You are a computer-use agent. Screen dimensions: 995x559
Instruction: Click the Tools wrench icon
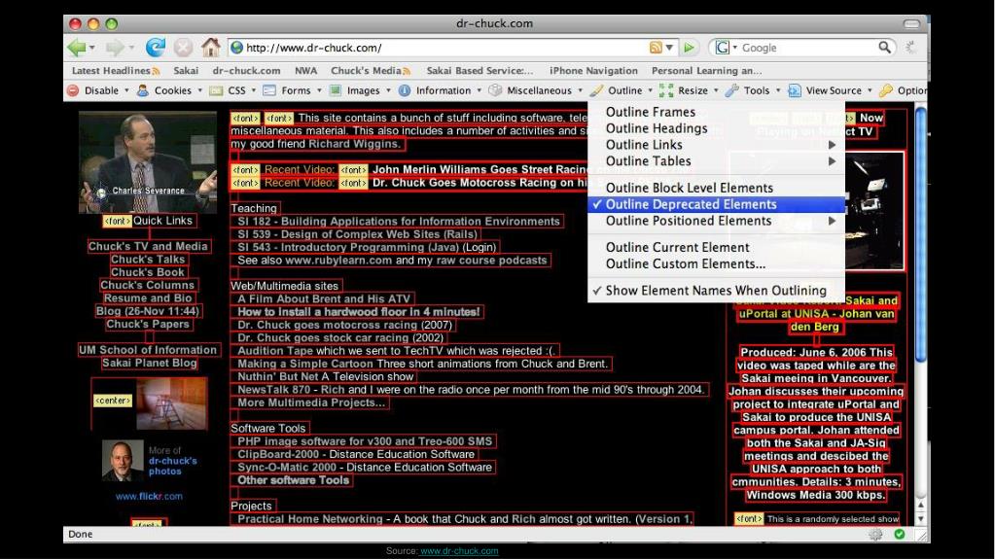(732, 90)
